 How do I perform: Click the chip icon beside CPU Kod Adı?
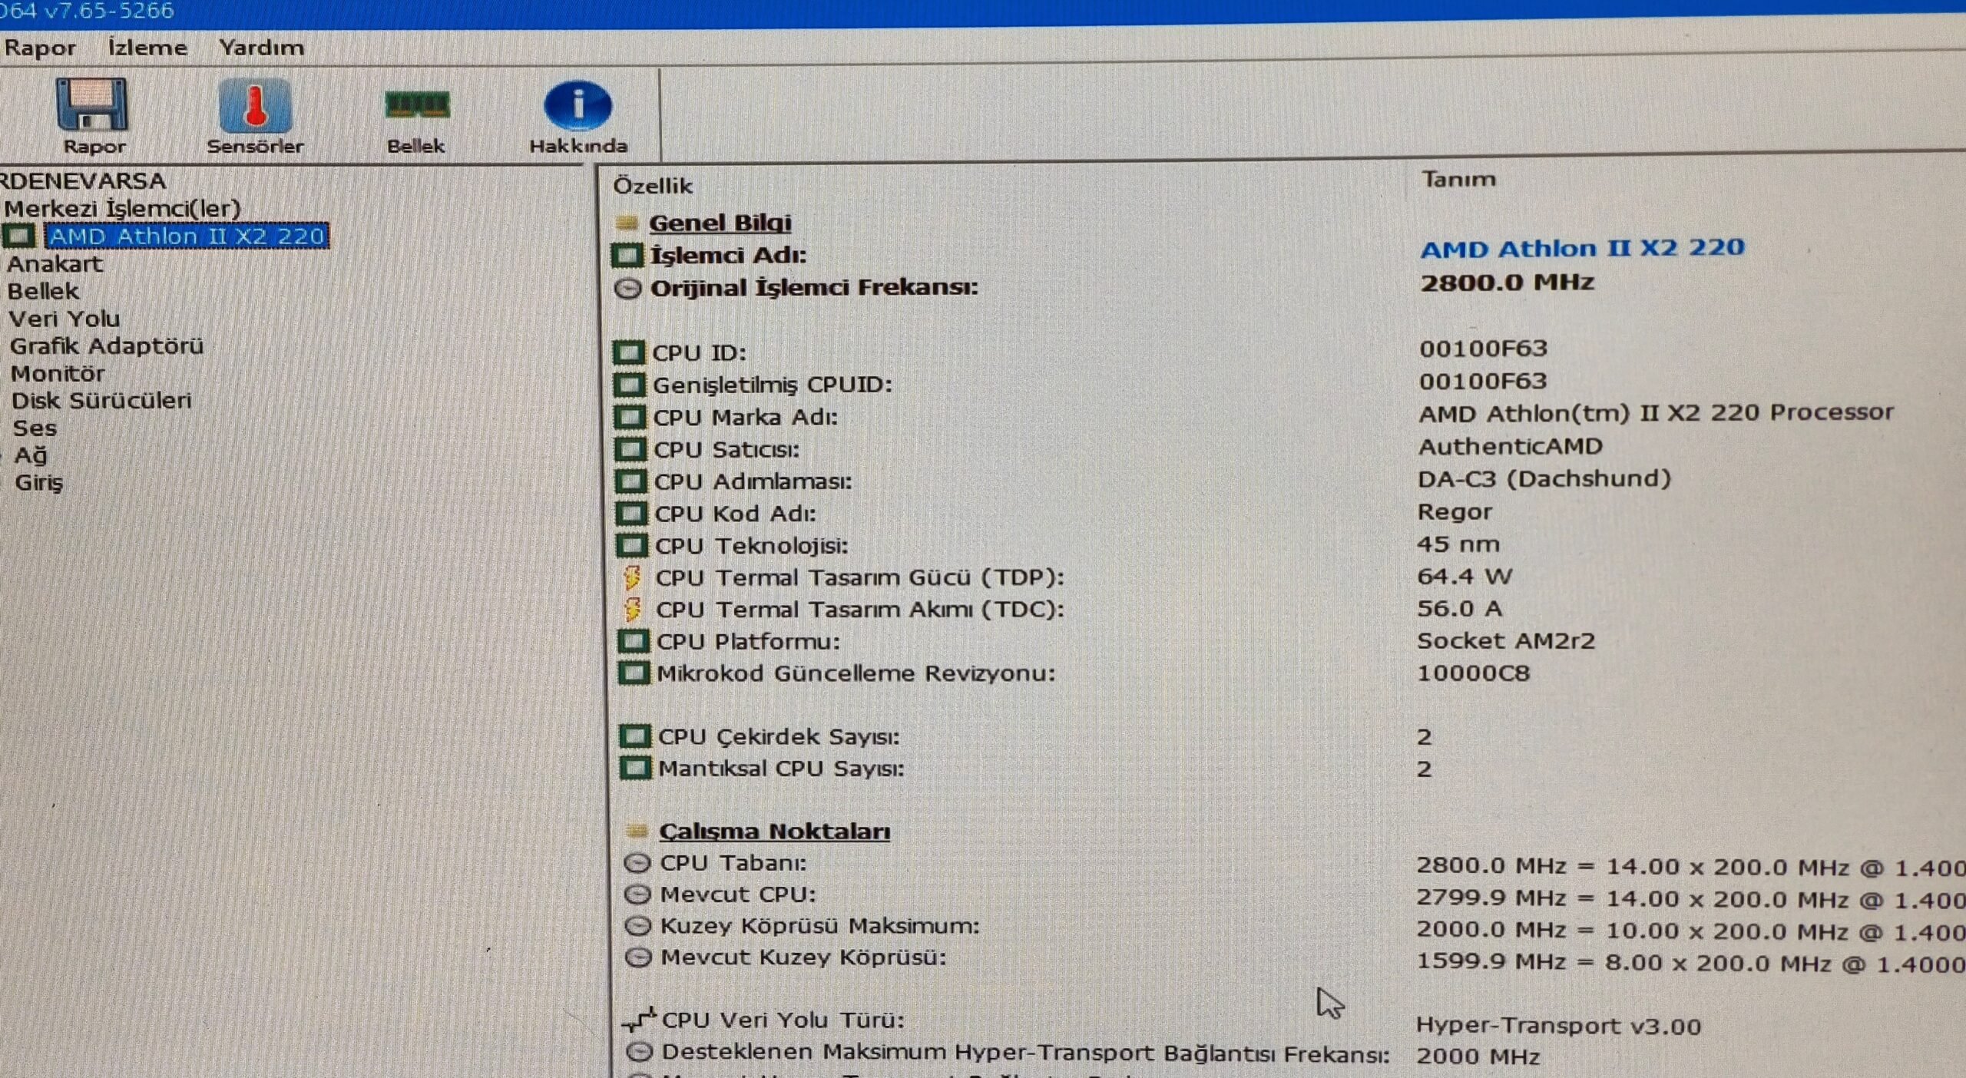(x=631, y=514)
